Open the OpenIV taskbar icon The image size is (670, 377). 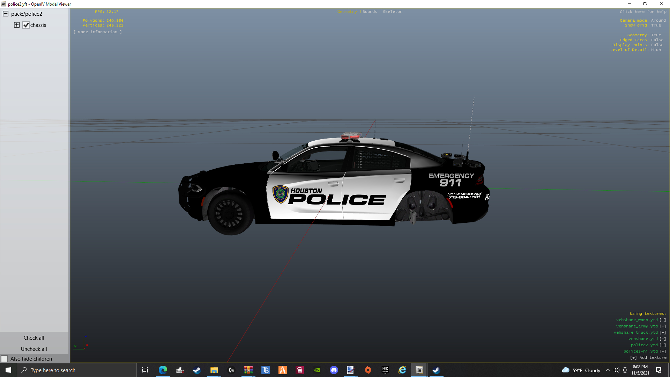click(419, 370)
